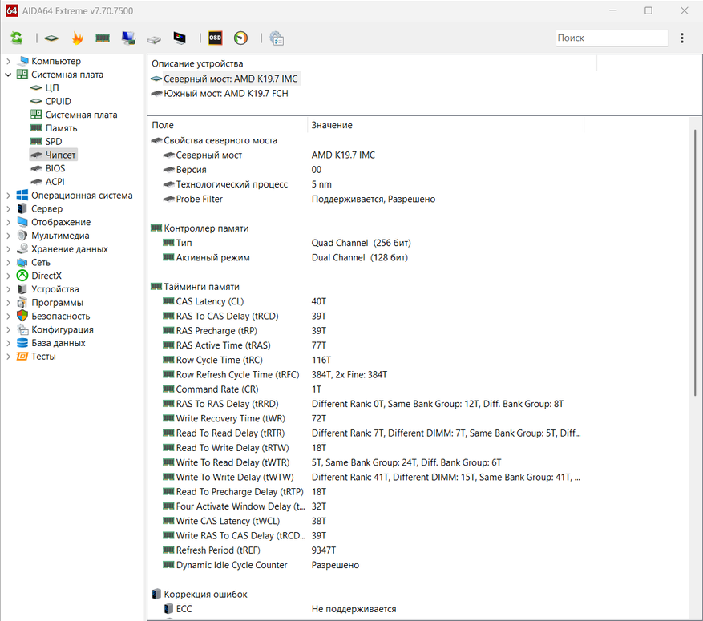The image size is (703, 621).
Task: Click the green Refresh arrows toolbar icon
Action: pos(17,38)
